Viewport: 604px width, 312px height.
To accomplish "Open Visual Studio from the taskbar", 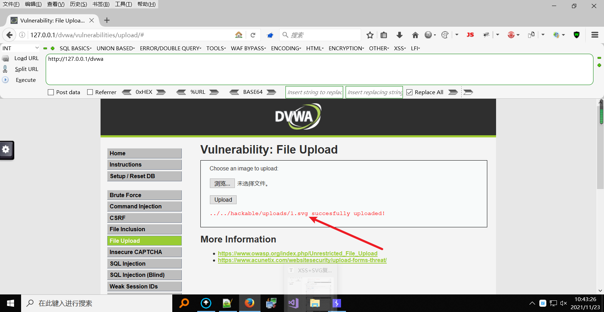I will coord(293,303).
